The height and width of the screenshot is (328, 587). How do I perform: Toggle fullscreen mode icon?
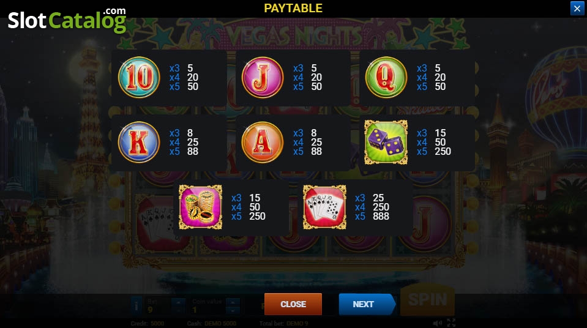(451, 322)
